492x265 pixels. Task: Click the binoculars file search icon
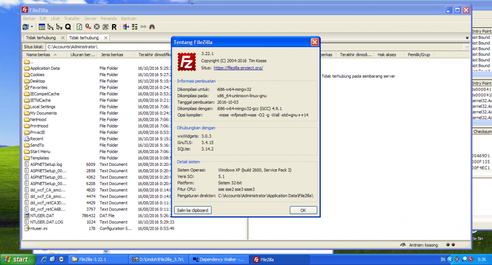[152, 27]
